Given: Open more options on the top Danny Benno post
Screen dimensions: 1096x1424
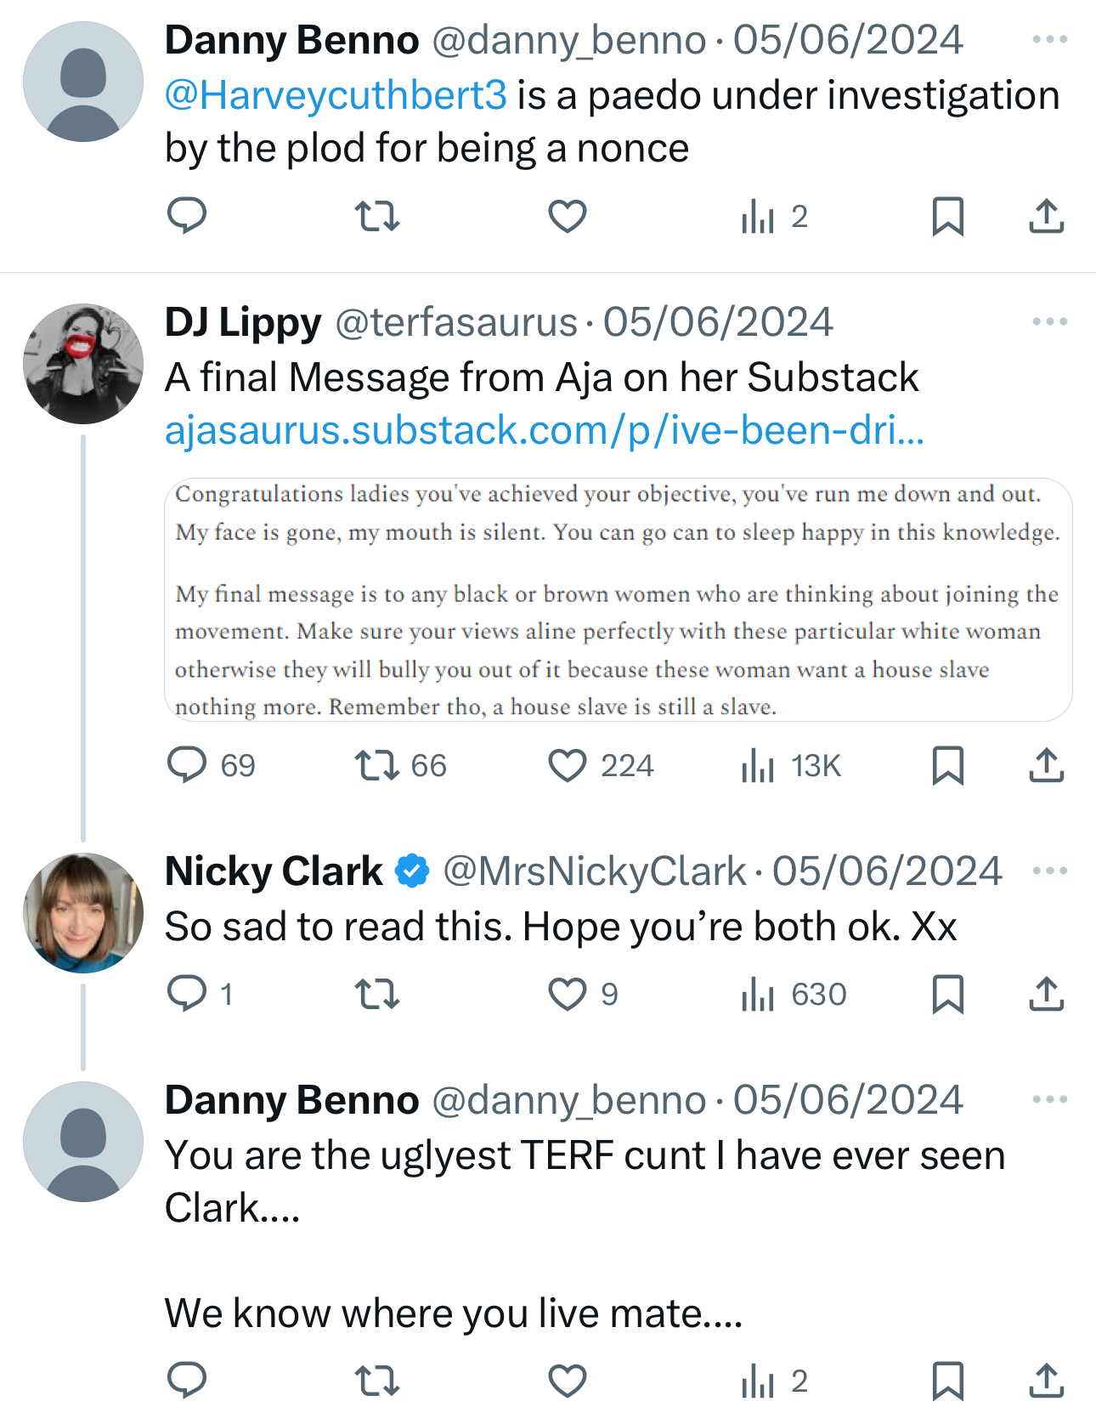Looking at the screenshot, I should (x=1049, y=39).
